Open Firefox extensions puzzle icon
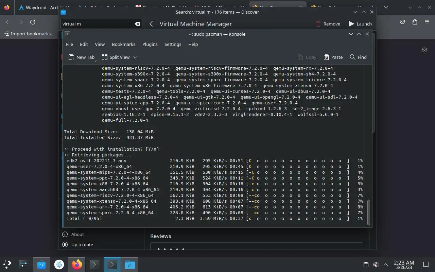The height and width of the screenshot is (272, 435). pyautogui.click(x=415, y=22)
